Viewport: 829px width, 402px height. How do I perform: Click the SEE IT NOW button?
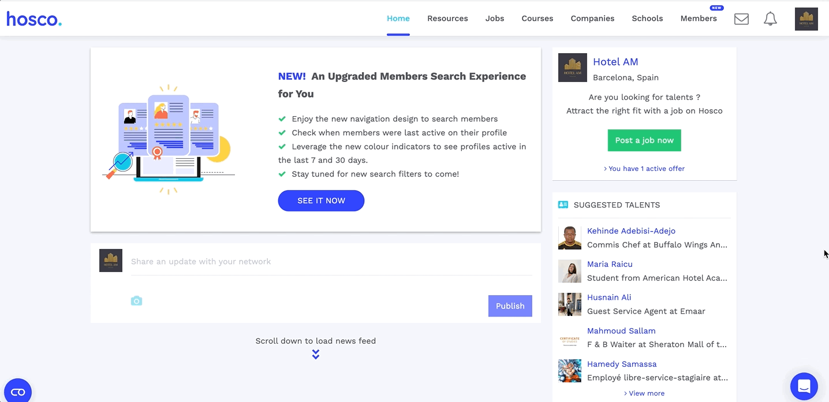click(321, 200)
